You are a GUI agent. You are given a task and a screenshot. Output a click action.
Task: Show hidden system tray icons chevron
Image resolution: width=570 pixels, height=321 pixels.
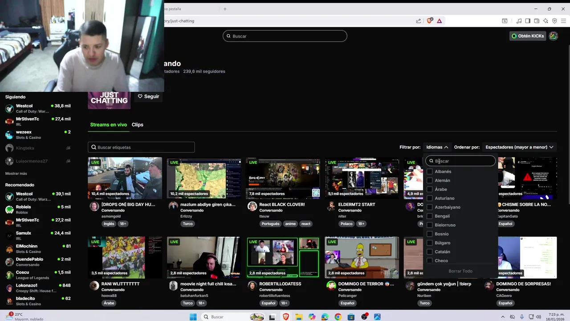pos(503,317)
